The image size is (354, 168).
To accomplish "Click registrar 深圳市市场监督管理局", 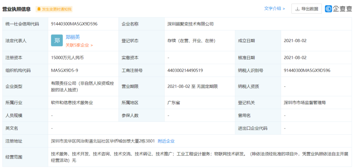I will [x=305, y=103].
